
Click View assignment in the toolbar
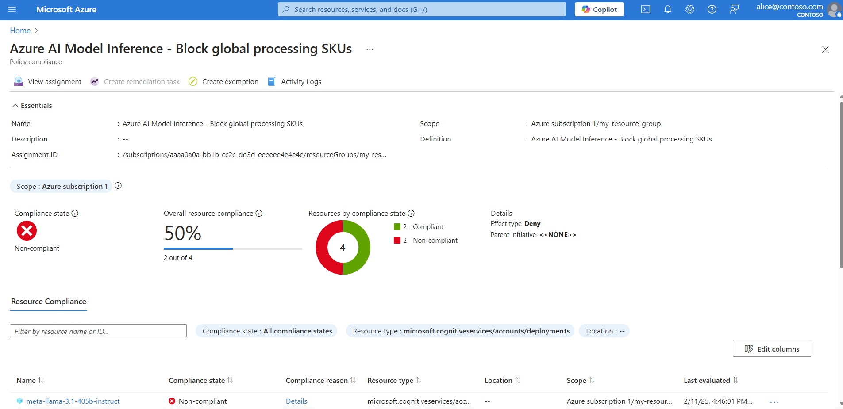[48, 82]
